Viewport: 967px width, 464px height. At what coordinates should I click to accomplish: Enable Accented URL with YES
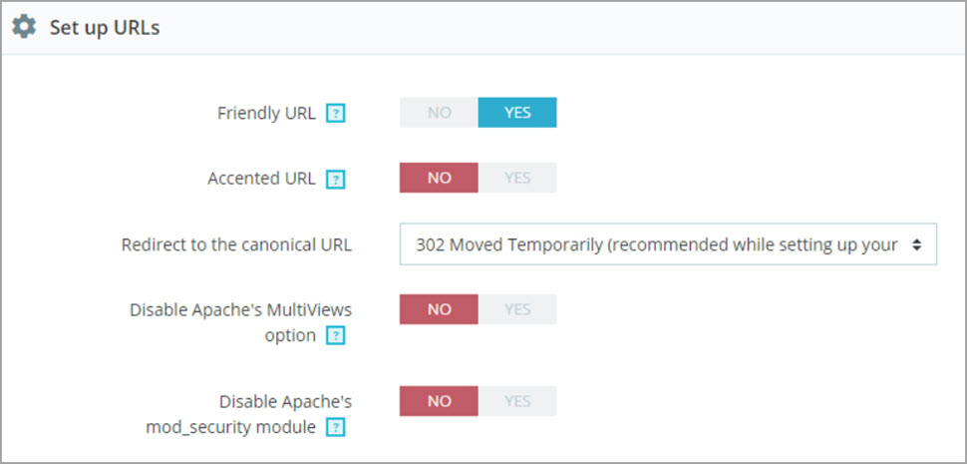(x=517, y=178)
